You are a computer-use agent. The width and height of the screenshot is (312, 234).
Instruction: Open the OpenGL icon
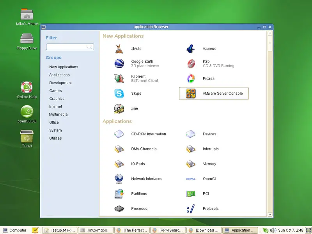pos(190,179)
